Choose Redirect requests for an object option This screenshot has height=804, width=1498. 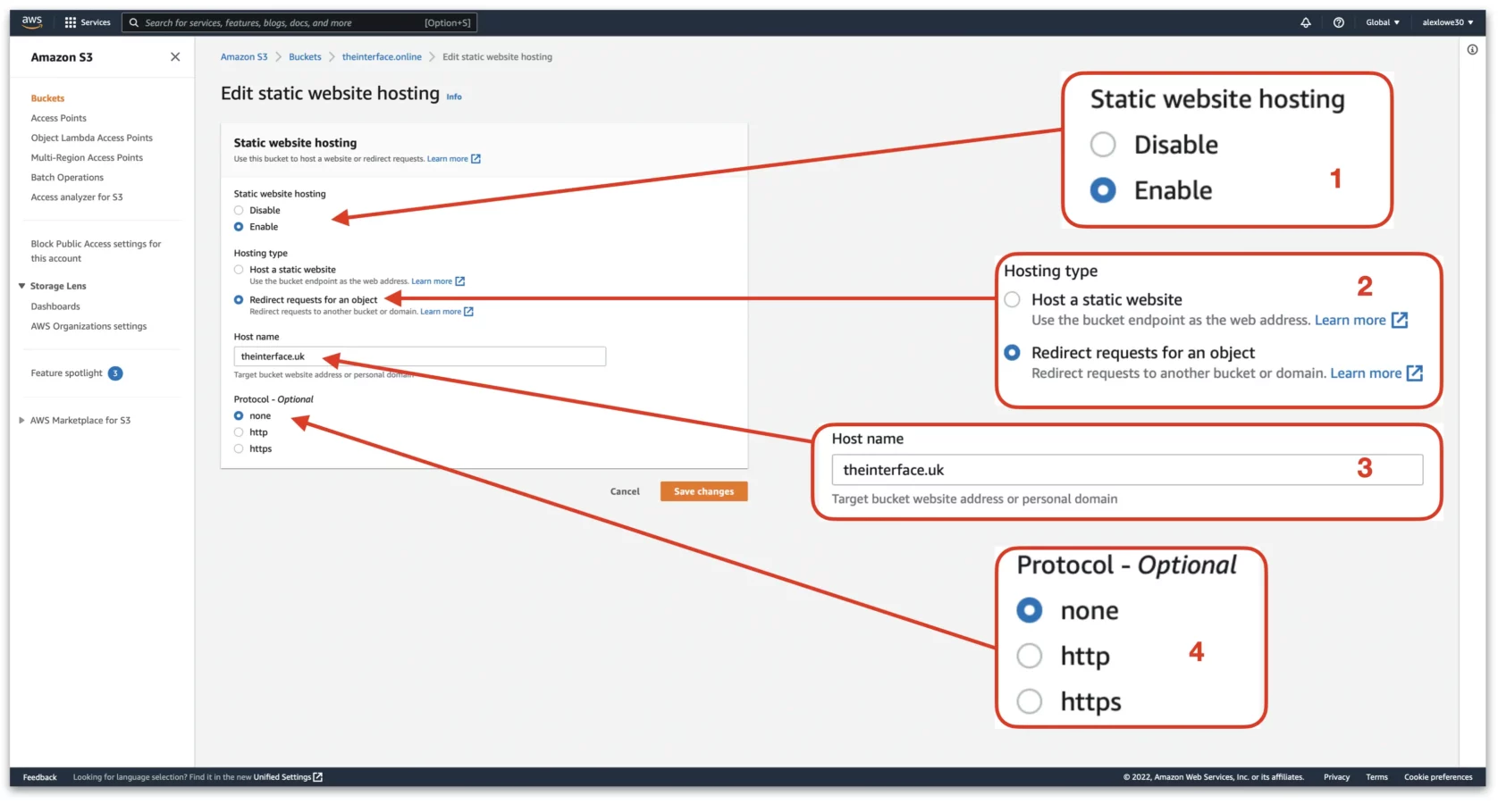pos(239,300)
